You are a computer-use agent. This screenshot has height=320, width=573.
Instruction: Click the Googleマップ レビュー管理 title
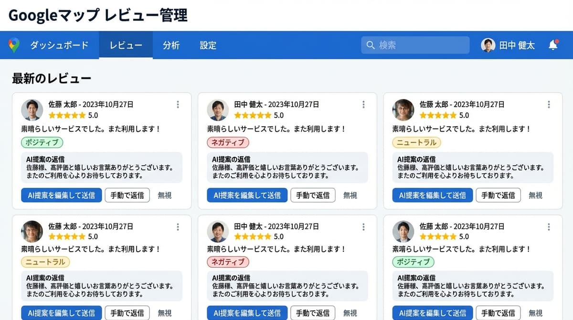[98, 15]
